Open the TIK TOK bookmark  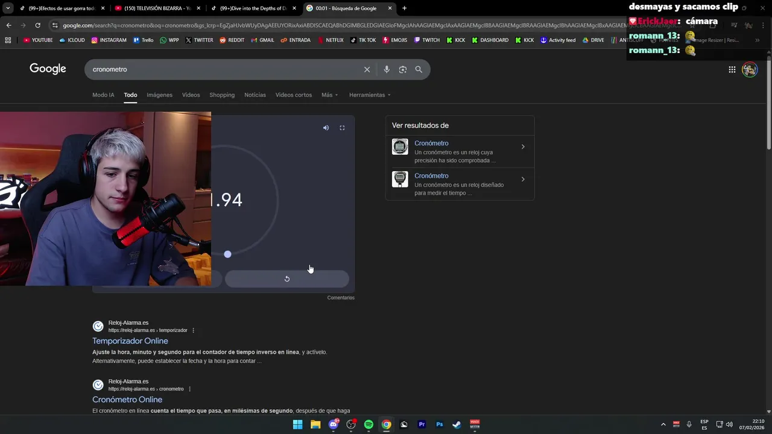tap(363, 40)
